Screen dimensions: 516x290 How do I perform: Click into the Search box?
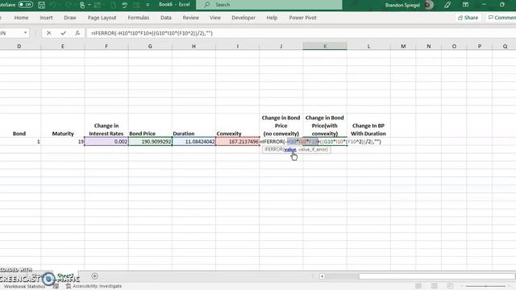pyautogui.click(x=269, y=5)
